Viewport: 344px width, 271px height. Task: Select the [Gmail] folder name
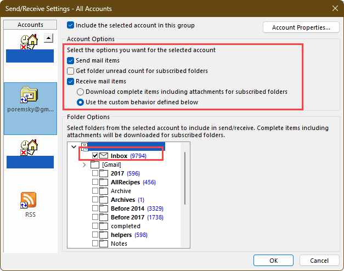112,165
